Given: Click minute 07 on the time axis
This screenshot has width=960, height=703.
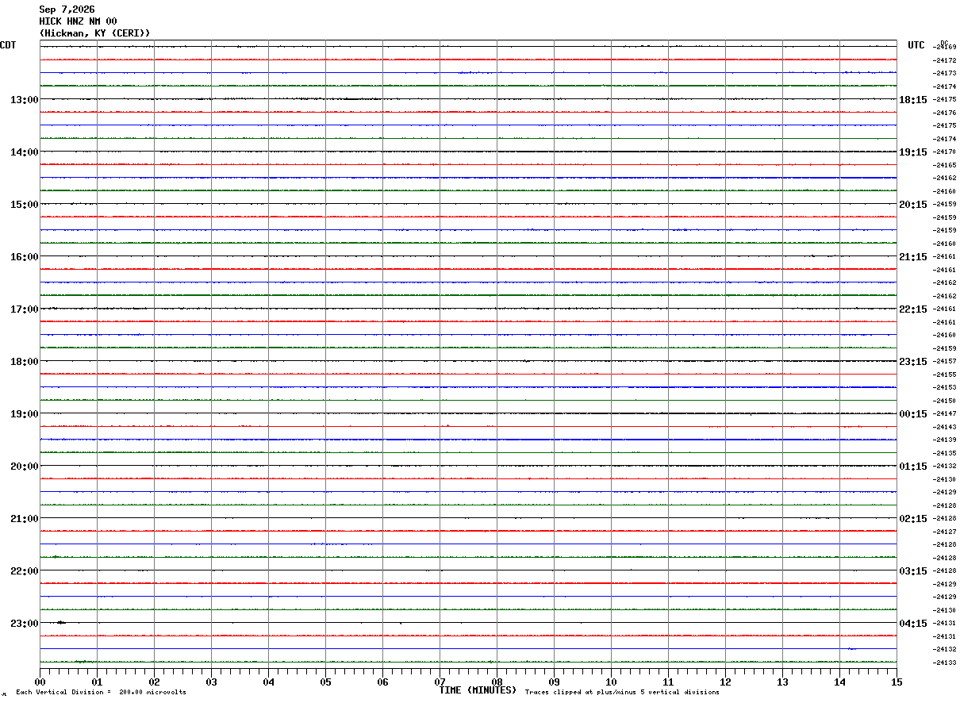Looking at the screenshot, I should (440, 682).
